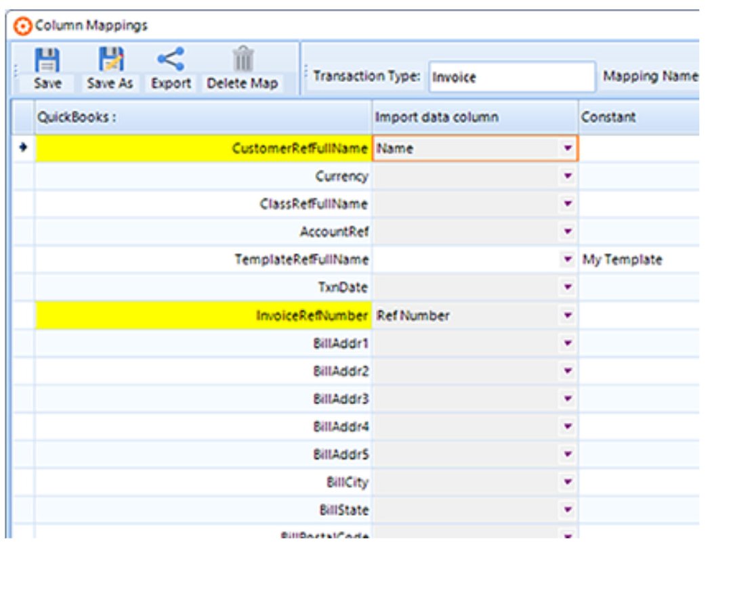Select the BillAddr1 field label
This screenshot has width=752, height=616.
pos(341,343)
